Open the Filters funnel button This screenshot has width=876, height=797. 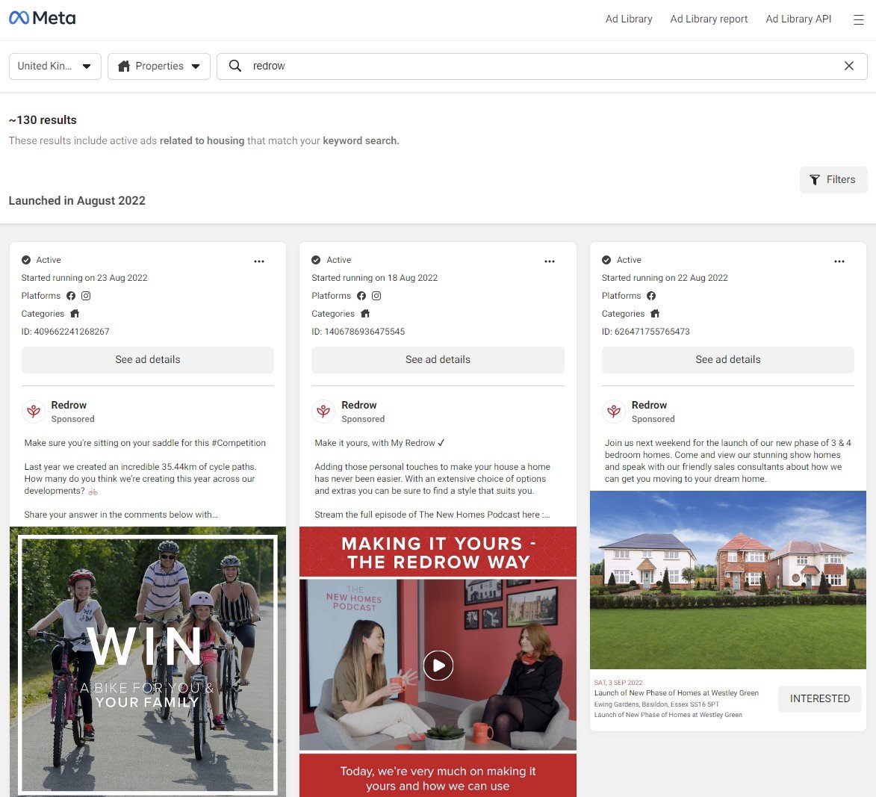coord(833,179)
